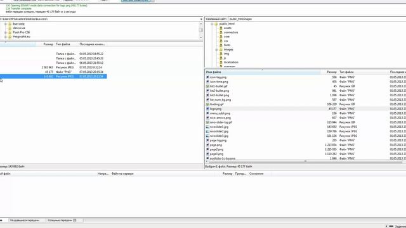This screenshot has height=228, width=406.
Task: Select local row with size 2 083 963
Action: [53, 68]
